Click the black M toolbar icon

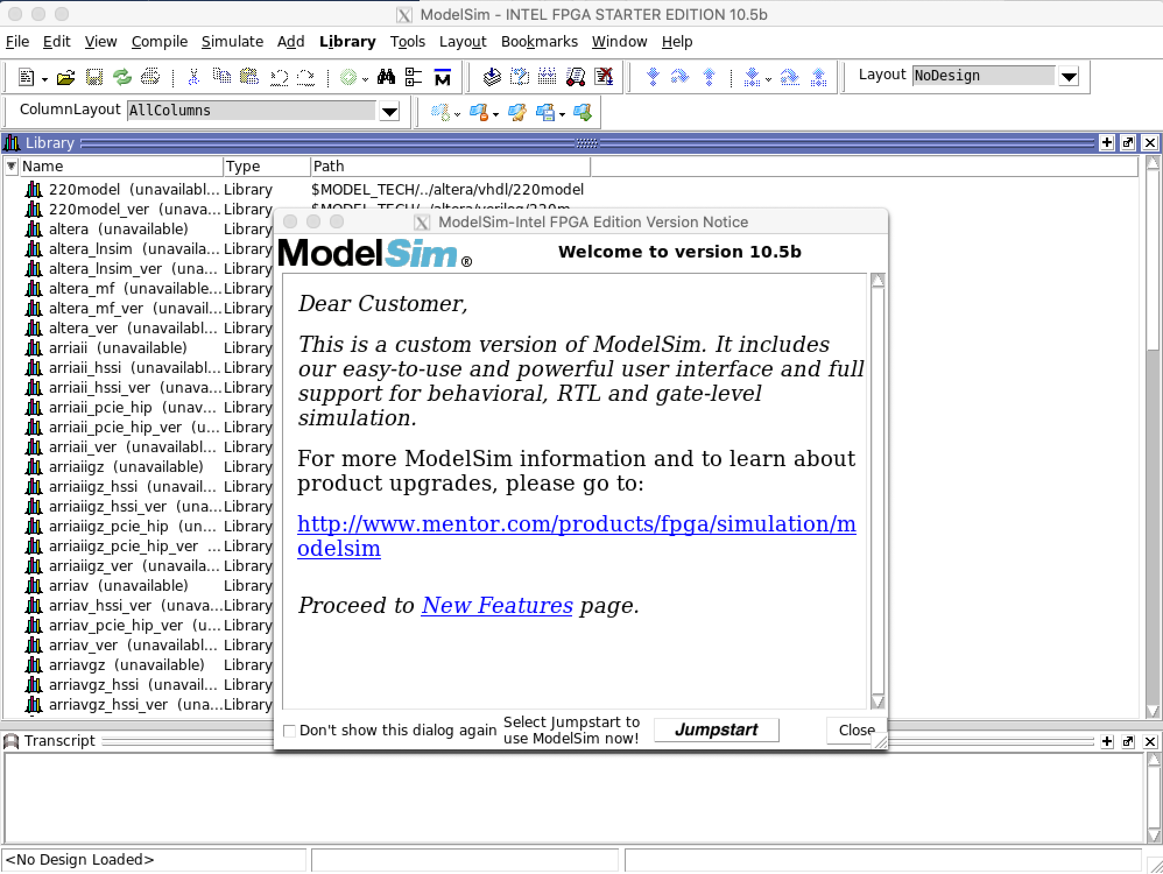coord(442,77)
